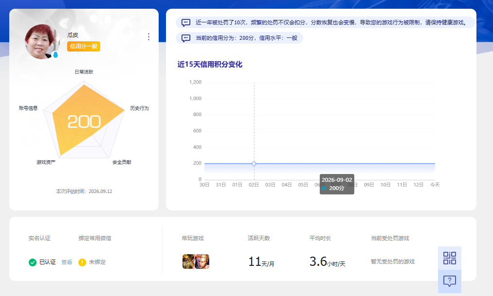
Task: Open the three-dot menu on profile card
Action: click(x=148, y=37)
